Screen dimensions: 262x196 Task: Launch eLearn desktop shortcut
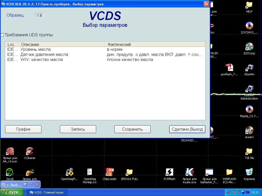(249, 132)
